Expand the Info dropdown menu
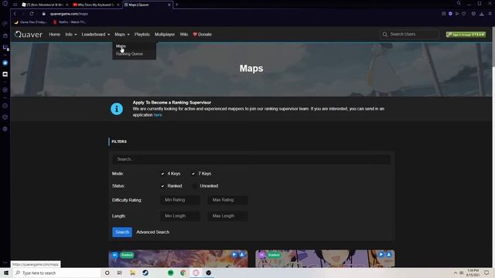495x278 pixels. [x=71, y=34]
